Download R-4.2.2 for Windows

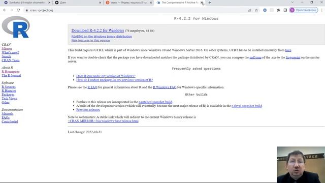(x=97, y=30)
